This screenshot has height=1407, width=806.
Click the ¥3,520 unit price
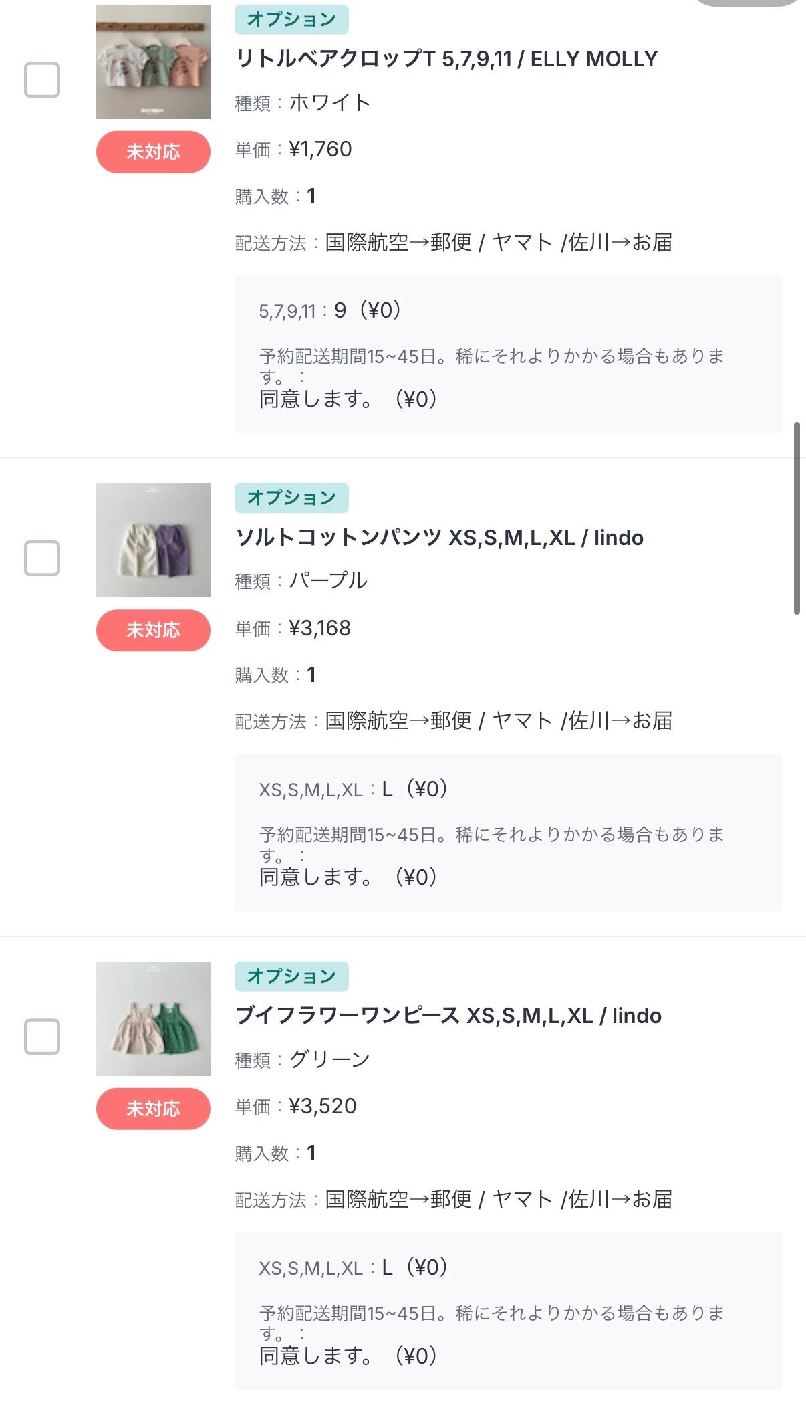click(x=322, y=1106)
